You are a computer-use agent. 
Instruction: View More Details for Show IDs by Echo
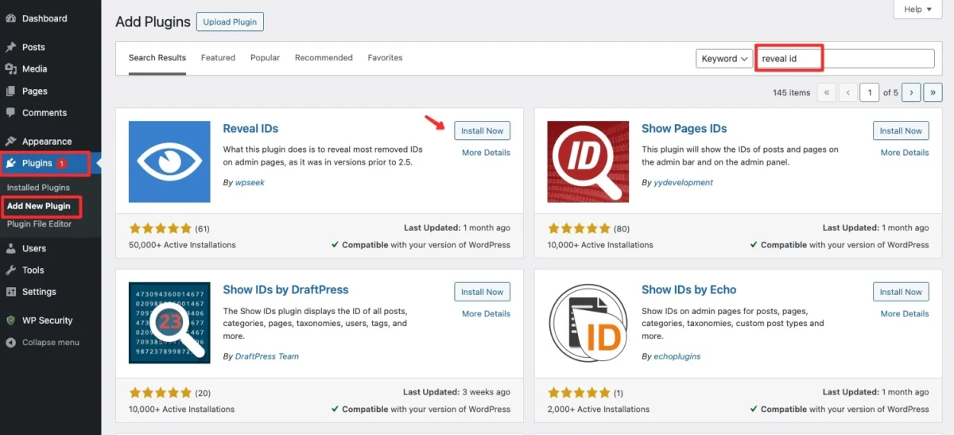905,314
